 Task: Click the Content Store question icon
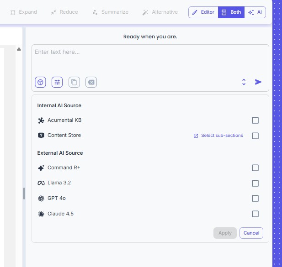[41, 136]
